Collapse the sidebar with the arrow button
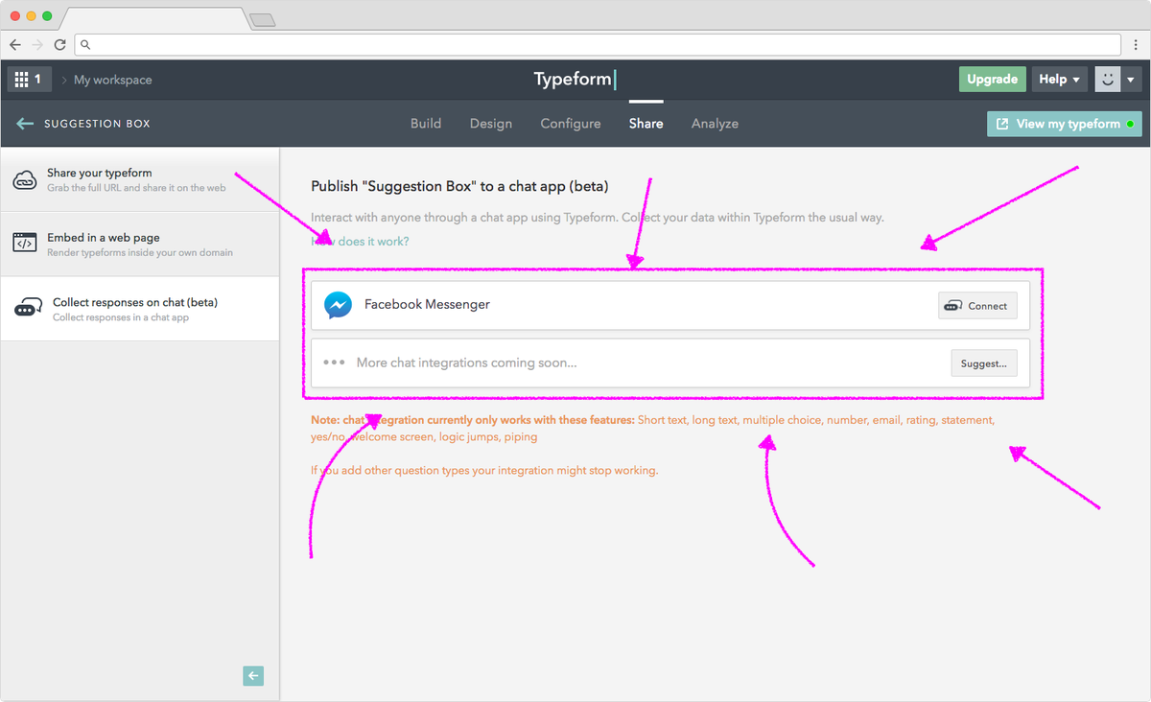 point(253,676)
